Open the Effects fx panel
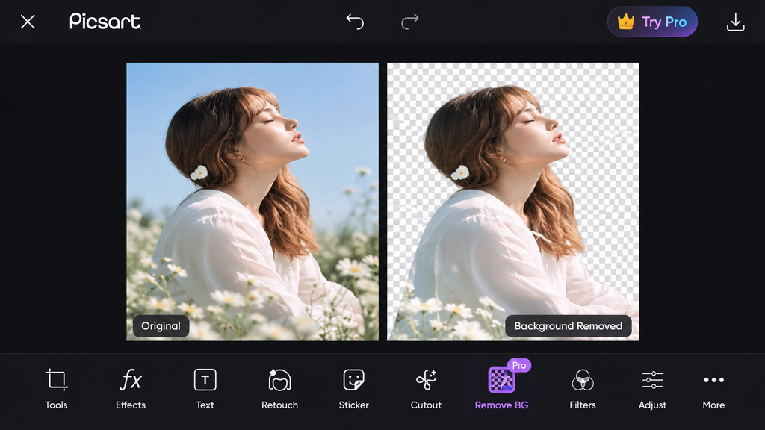Viewport: 765px width, 430px height. click(x=131, y=389)
